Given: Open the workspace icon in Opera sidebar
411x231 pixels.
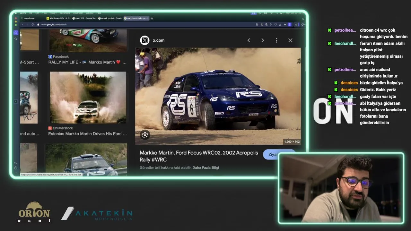Looking at the screenshot, I should coord(16,33).
